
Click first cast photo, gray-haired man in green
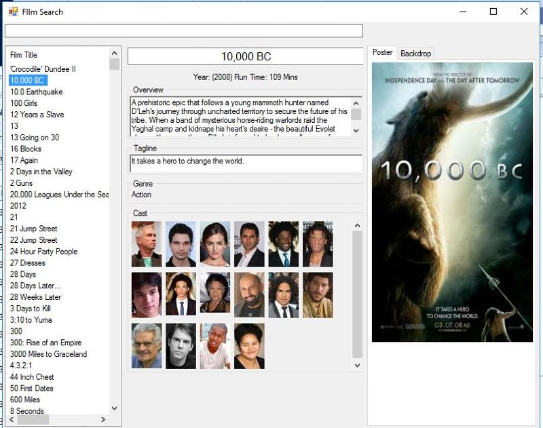(x=147, y=244)
